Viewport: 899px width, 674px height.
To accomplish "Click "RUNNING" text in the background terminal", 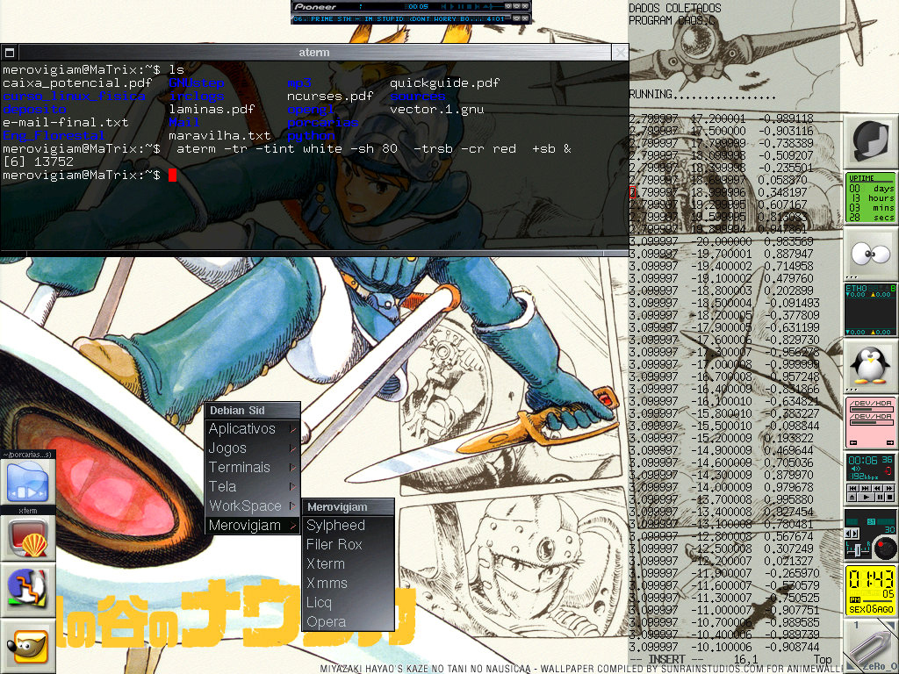I will [x=651, y=94].
